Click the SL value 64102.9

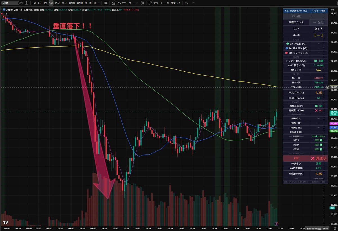(x=319, y=78)
